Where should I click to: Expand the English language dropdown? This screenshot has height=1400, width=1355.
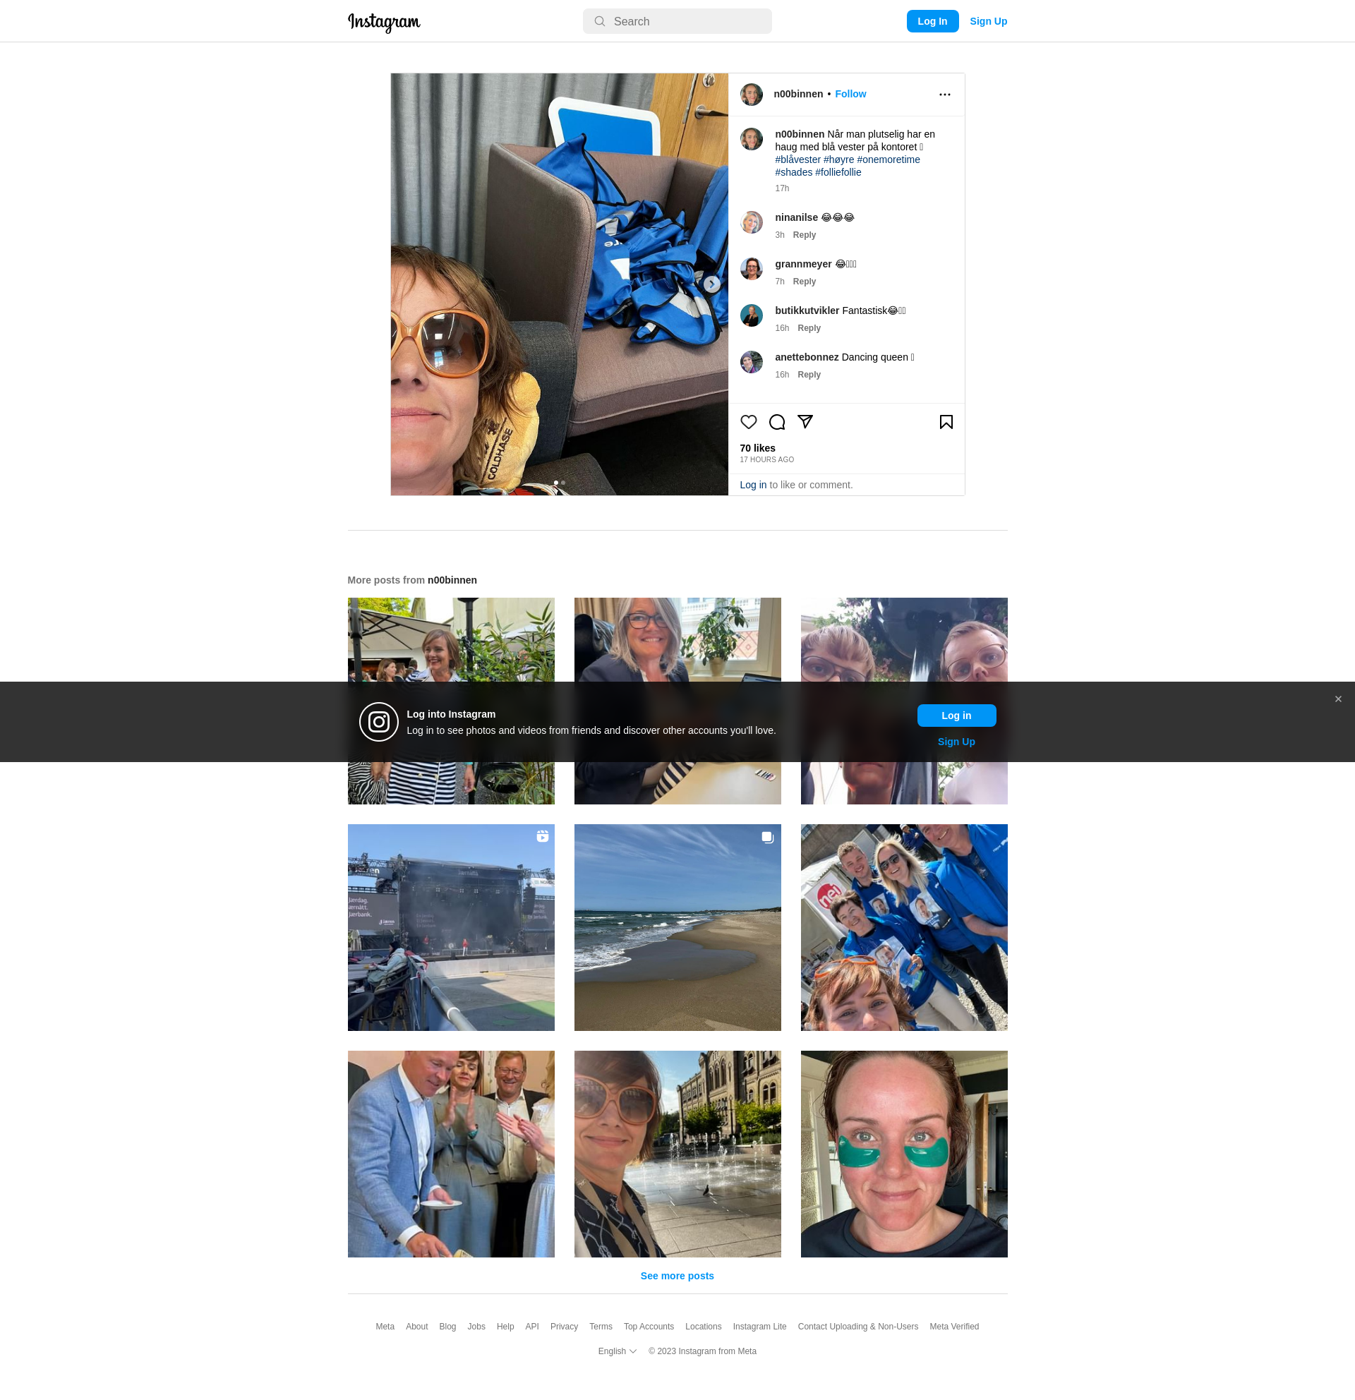pyautogui.click(x=617, y=1351)
